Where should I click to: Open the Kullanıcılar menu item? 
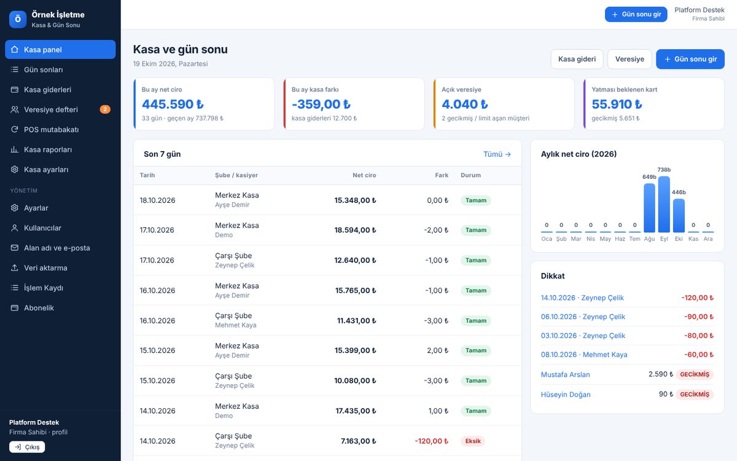tap(60, 228)
